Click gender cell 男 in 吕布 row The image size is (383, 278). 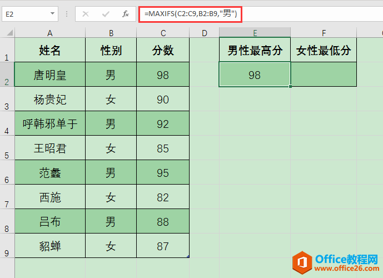click(111, 221)
